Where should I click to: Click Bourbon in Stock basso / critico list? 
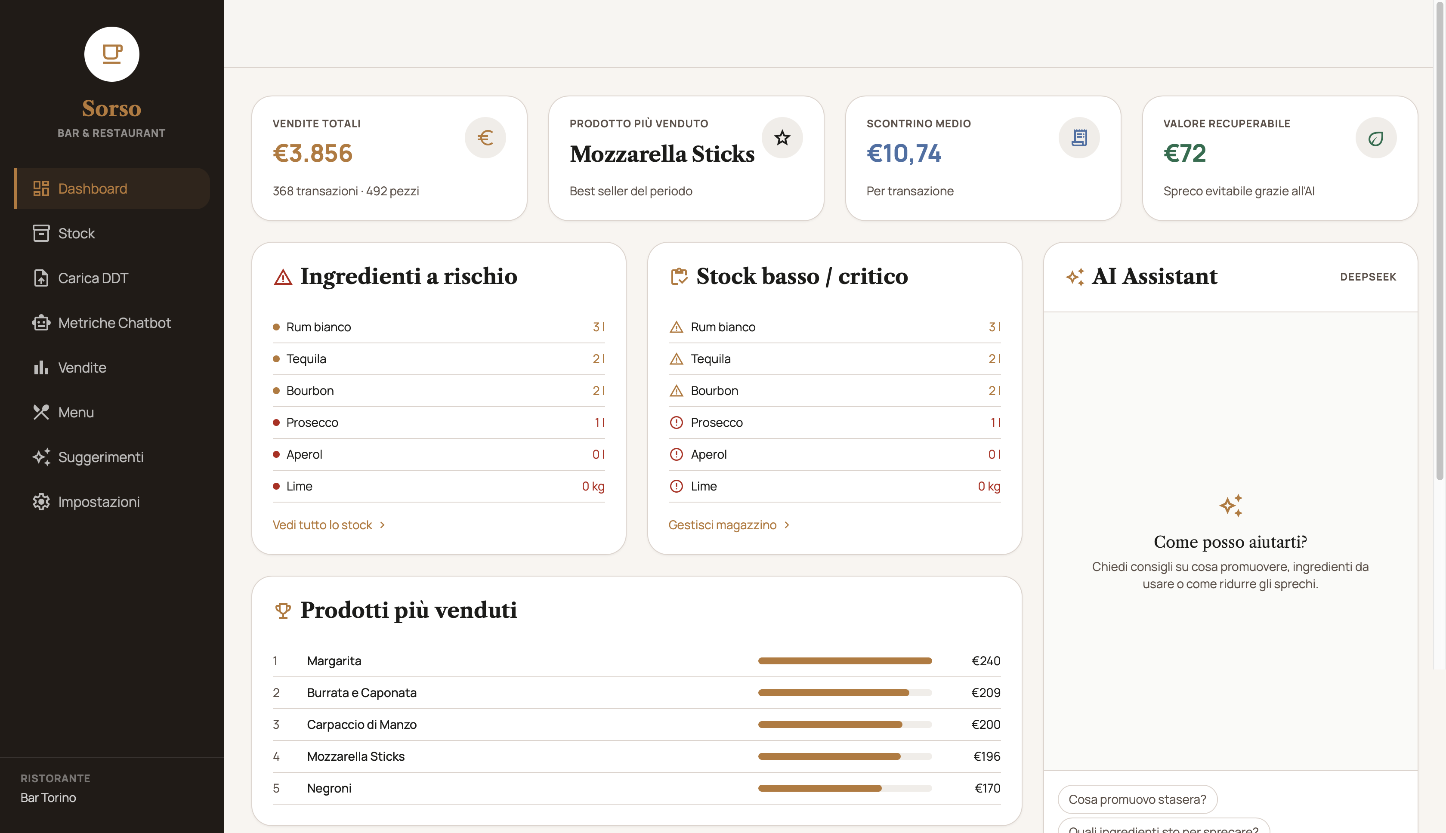pos(714,391)
